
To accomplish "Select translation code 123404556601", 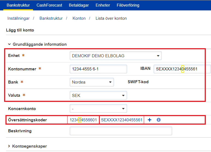I will click(83, 120).
